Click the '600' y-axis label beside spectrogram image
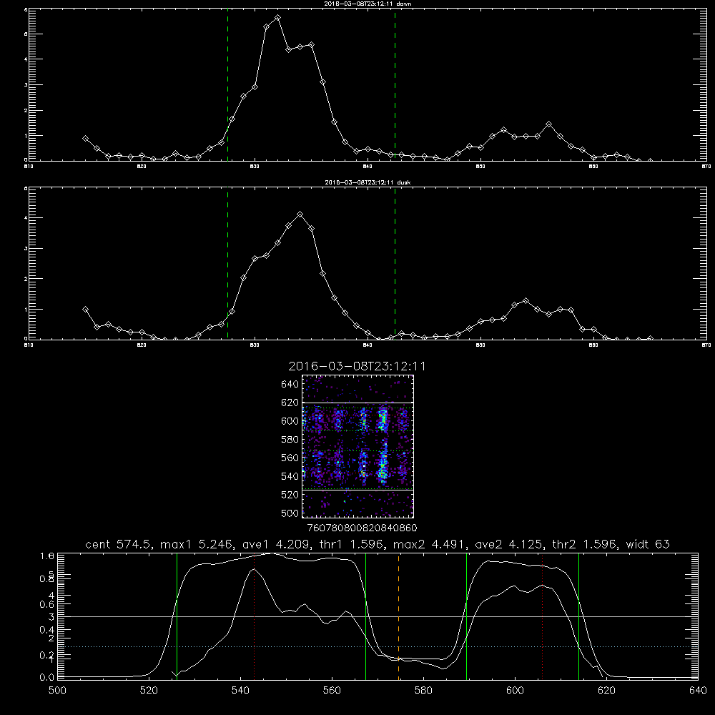Viewport: 715px width, 715px height. click(290, 421)
